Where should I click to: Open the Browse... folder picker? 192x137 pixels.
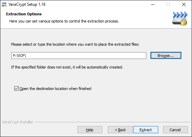(166, 56)
